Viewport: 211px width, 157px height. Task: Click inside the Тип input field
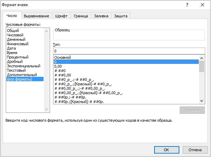(x=129, y=51)
